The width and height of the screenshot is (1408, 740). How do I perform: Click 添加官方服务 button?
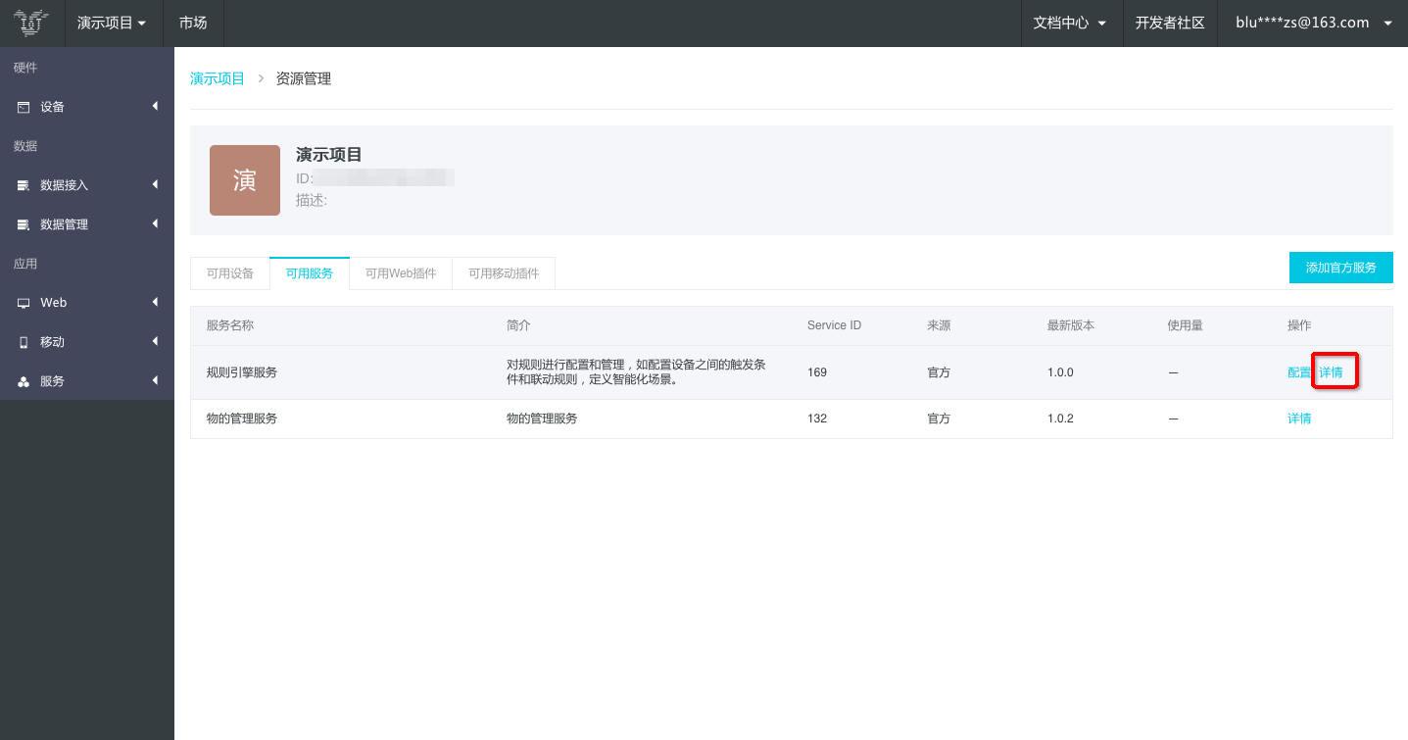[x=1341, y=268]
